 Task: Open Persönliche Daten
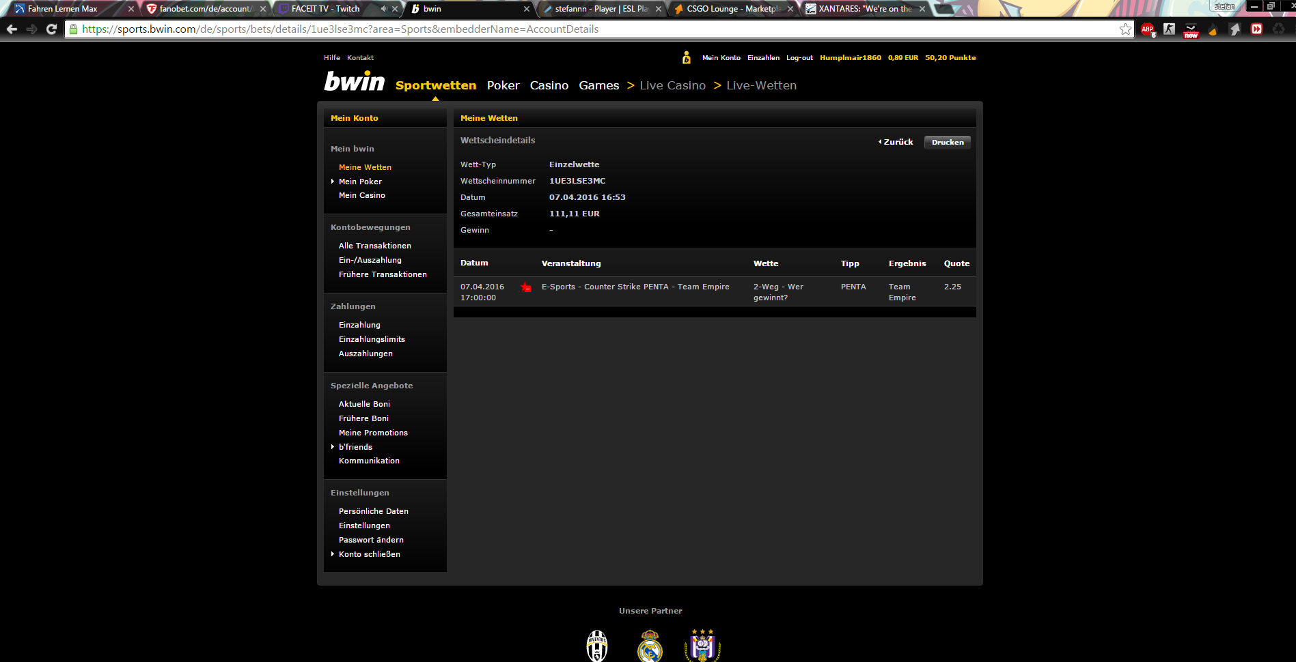pos(374,511)
